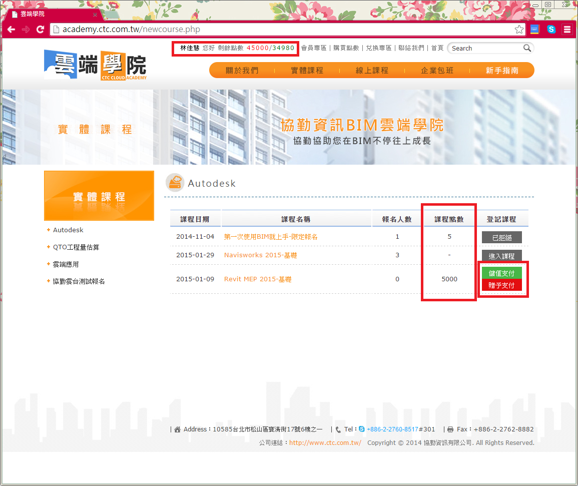Image resolution: width=578 pixels, height=486 pixels.
Task: Click the browser back arrow
Action: (11, 30)
